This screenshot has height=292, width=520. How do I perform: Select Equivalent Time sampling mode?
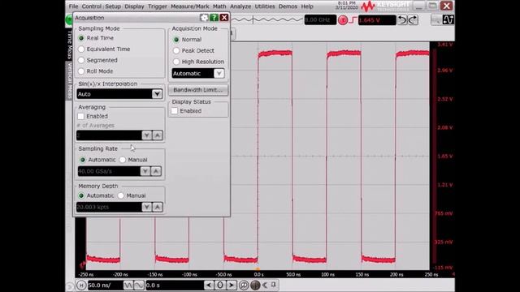[x=81, y=49]
